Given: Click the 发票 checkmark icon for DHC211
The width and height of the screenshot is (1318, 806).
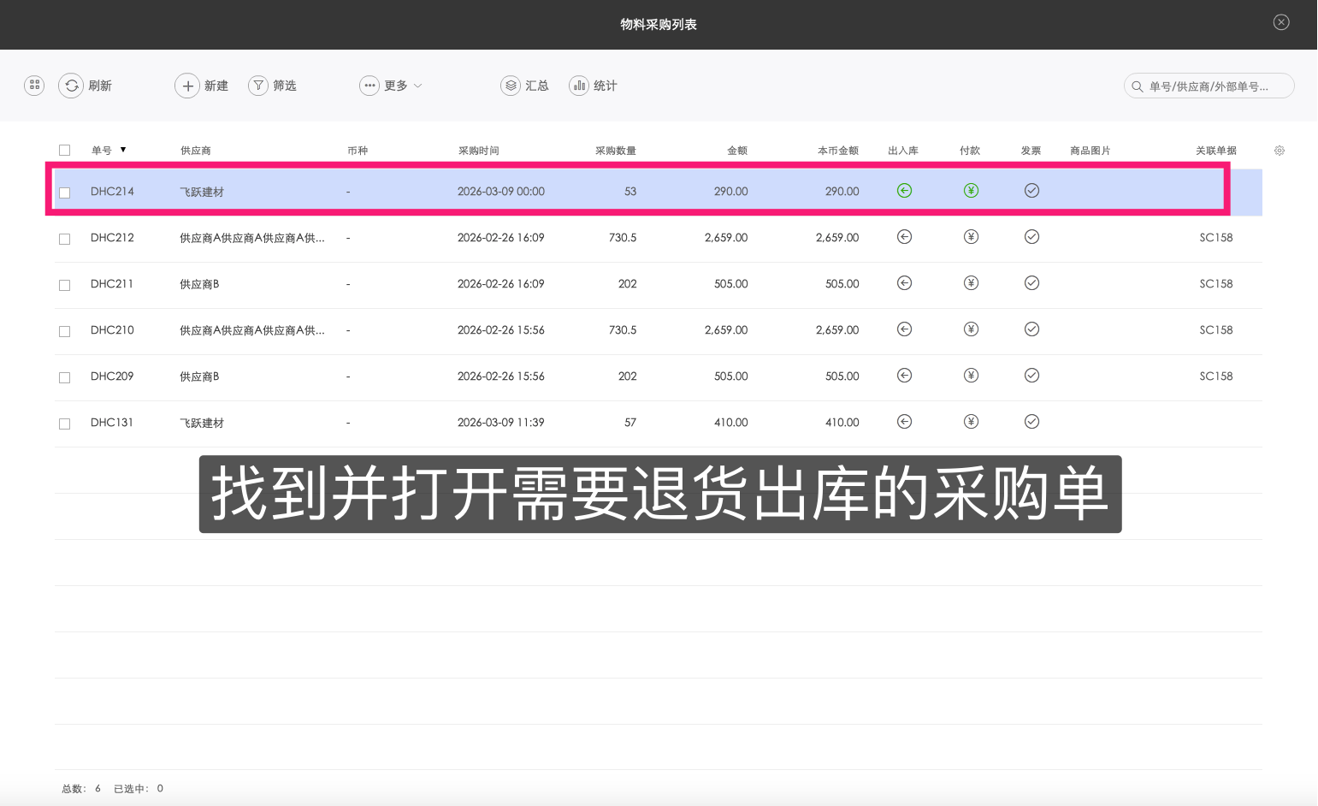Looking at the screenshot, I should coord(1031,283).
